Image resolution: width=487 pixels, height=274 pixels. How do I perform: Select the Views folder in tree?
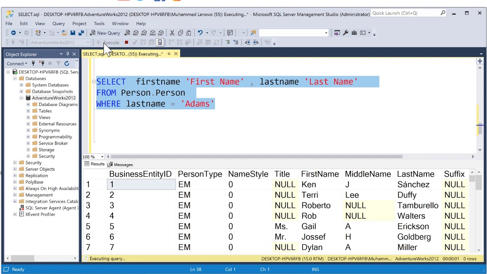pyautogui.click(x=45, y=117)
